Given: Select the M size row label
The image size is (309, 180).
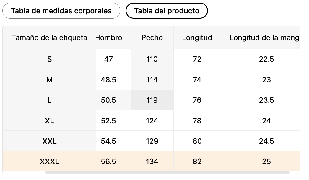Looking at the screenshot, I should (49, 80).
